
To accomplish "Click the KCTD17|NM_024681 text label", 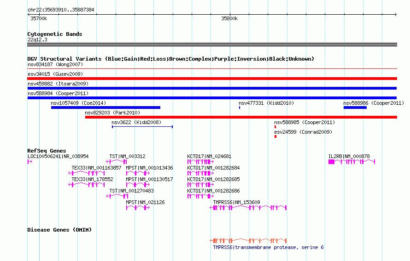I will (209, 156).
